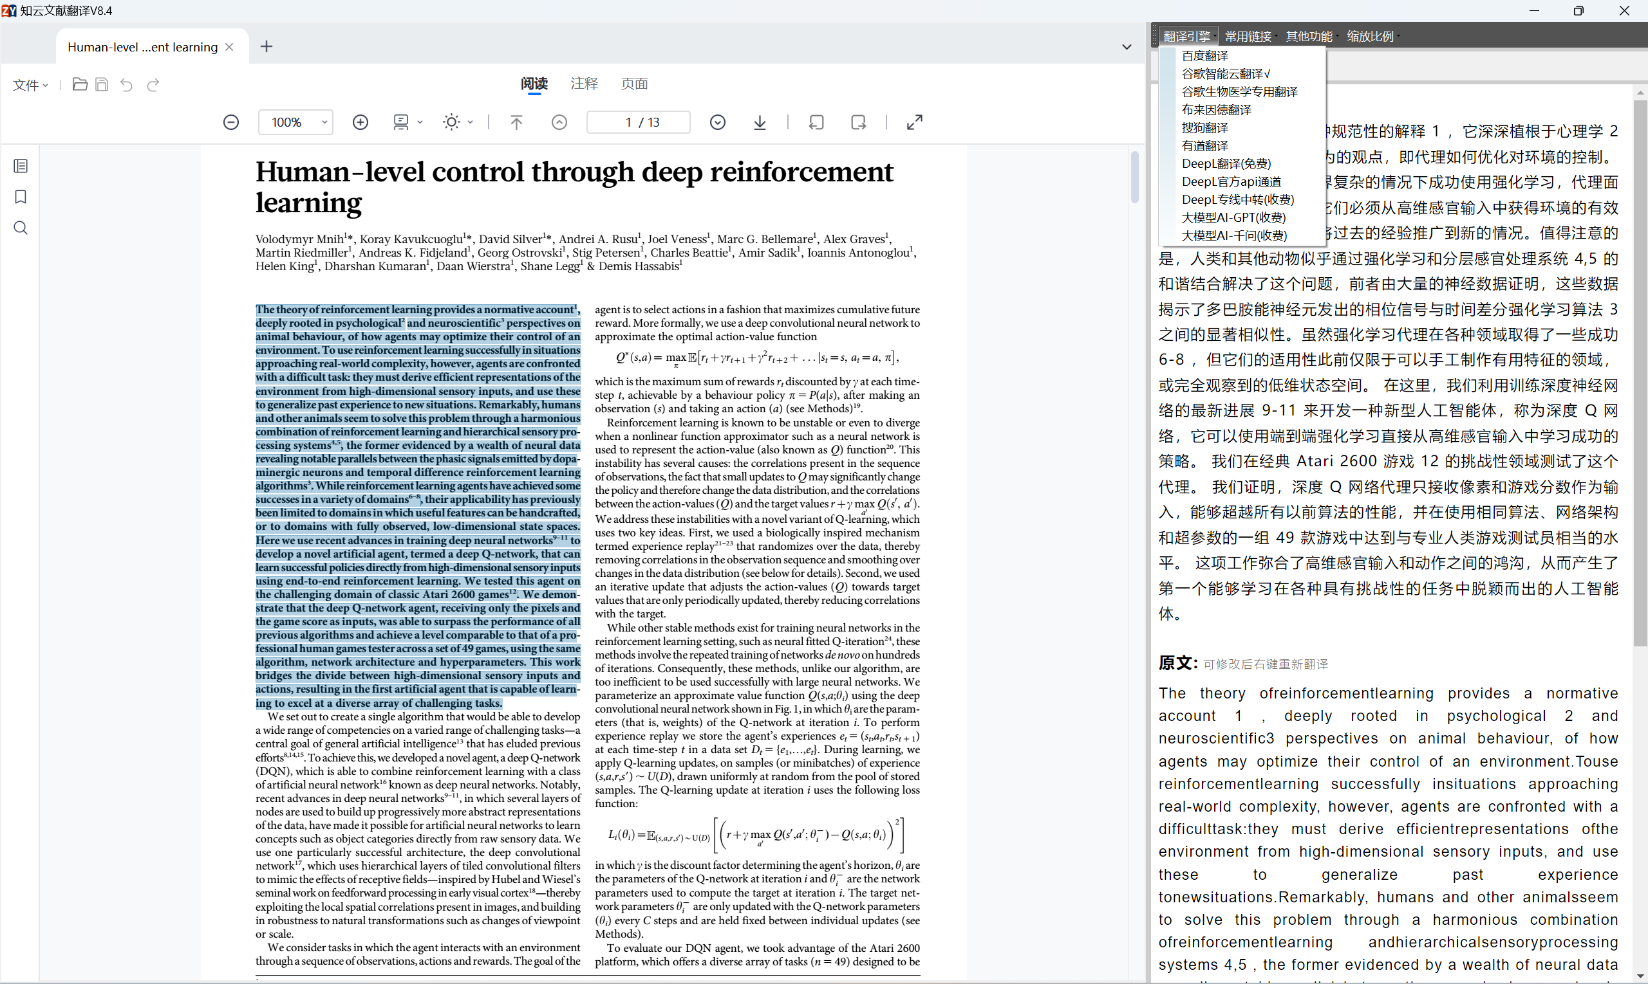Open the 常用链接 menu
The width and height of the screenshot is (1648, 984).
(1248, 37)
